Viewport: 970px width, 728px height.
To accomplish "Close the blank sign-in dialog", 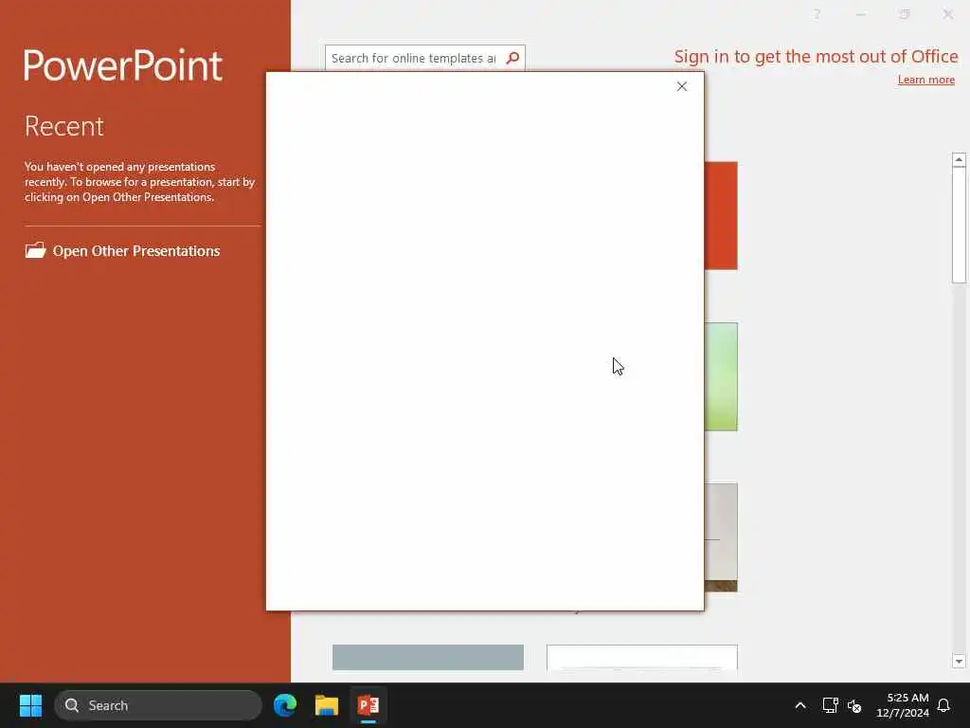I will (x=682, y=86).
